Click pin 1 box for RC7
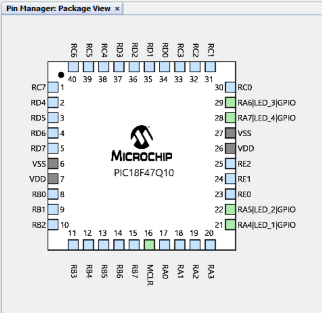Screen dimensions: 322x313 click(53, 87)
